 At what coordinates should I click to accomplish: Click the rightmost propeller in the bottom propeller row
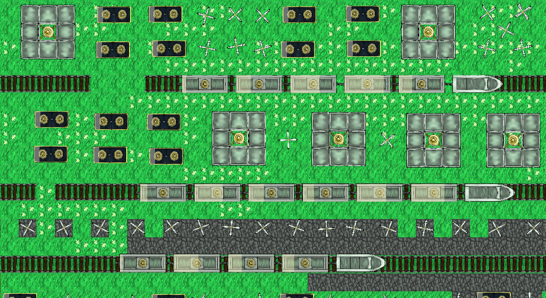pyautogui.click(x=533, y=228)
